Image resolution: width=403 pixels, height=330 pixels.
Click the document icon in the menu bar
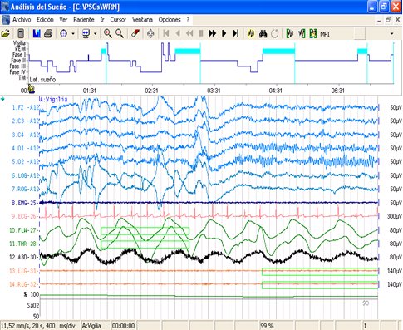tap(6, 20)
